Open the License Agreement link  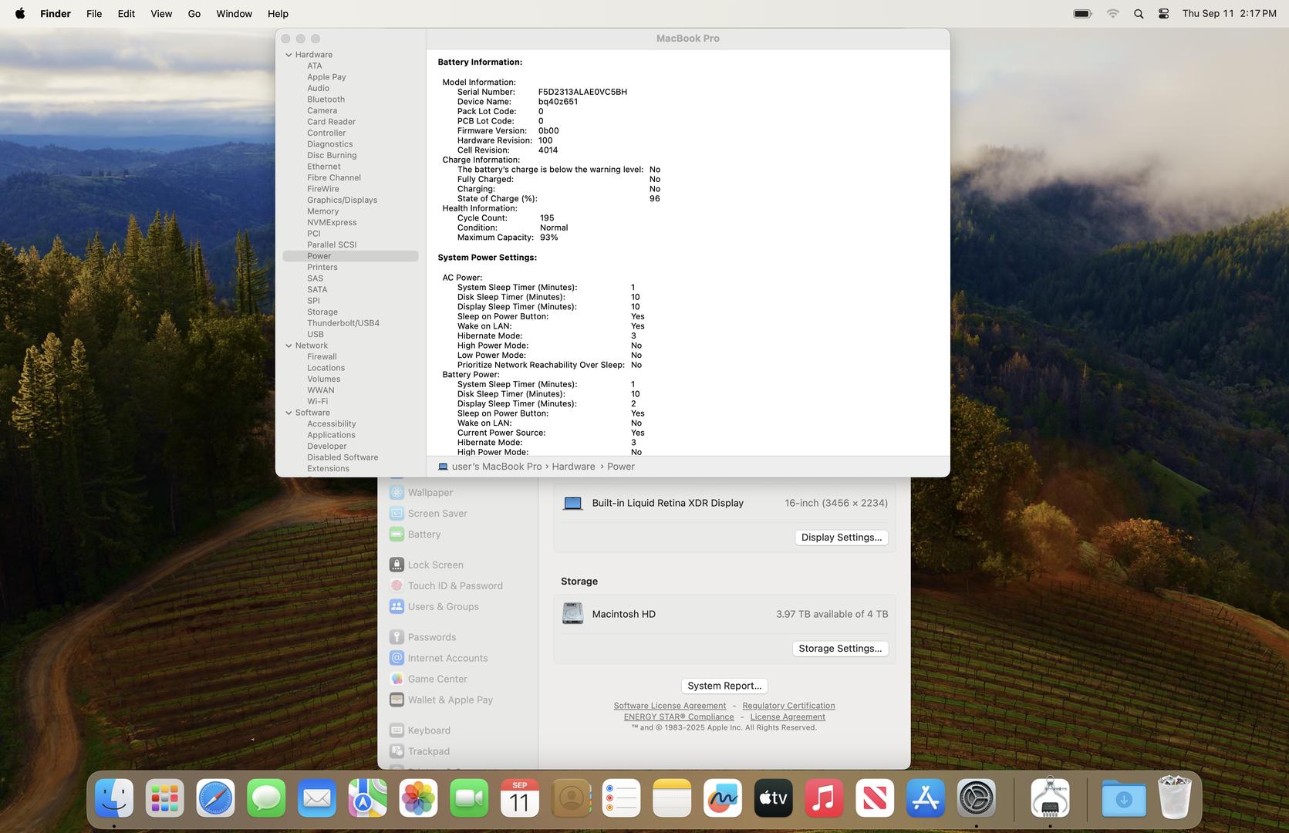coord(788,717)
